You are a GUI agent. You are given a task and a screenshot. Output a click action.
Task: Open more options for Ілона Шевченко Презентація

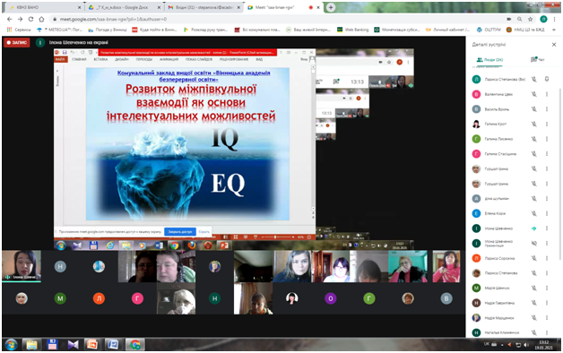[x=547, y=243]
